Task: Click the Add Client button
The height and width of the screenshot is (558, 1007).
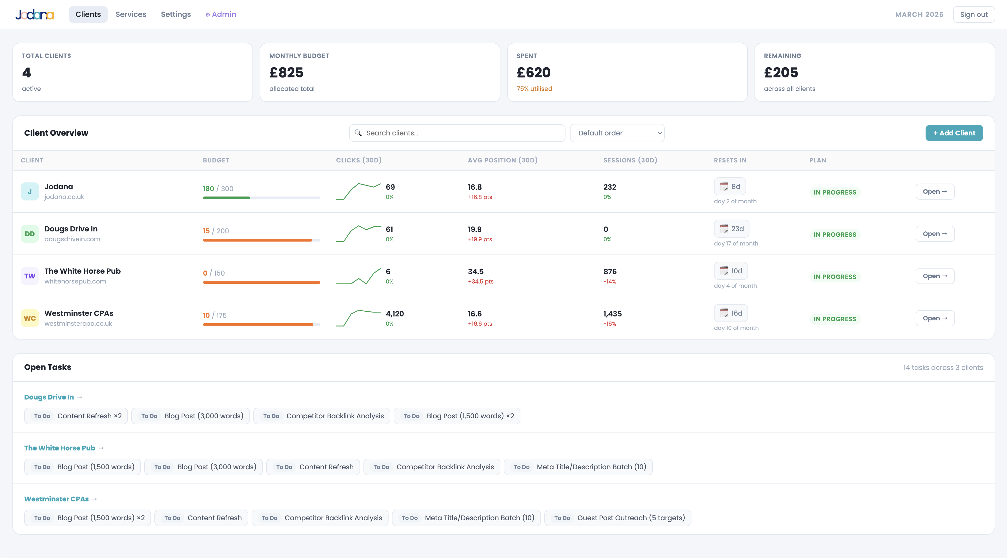Action: point(954,133)
